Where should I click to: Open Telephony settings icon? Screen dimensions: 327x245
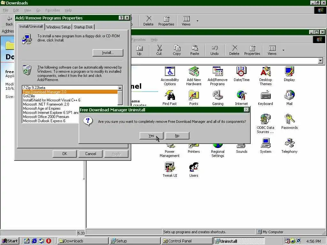[x=289, y=145]
